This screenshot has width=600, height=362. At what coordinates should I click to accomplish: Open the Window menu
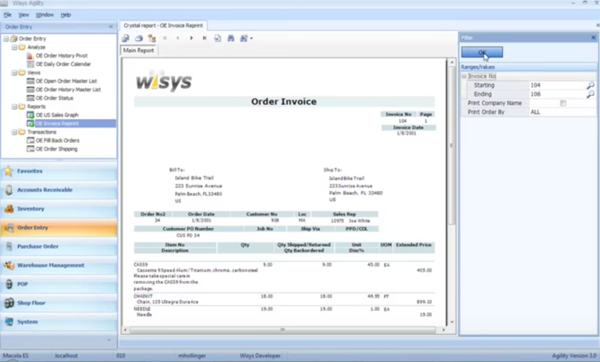(45, 15)
